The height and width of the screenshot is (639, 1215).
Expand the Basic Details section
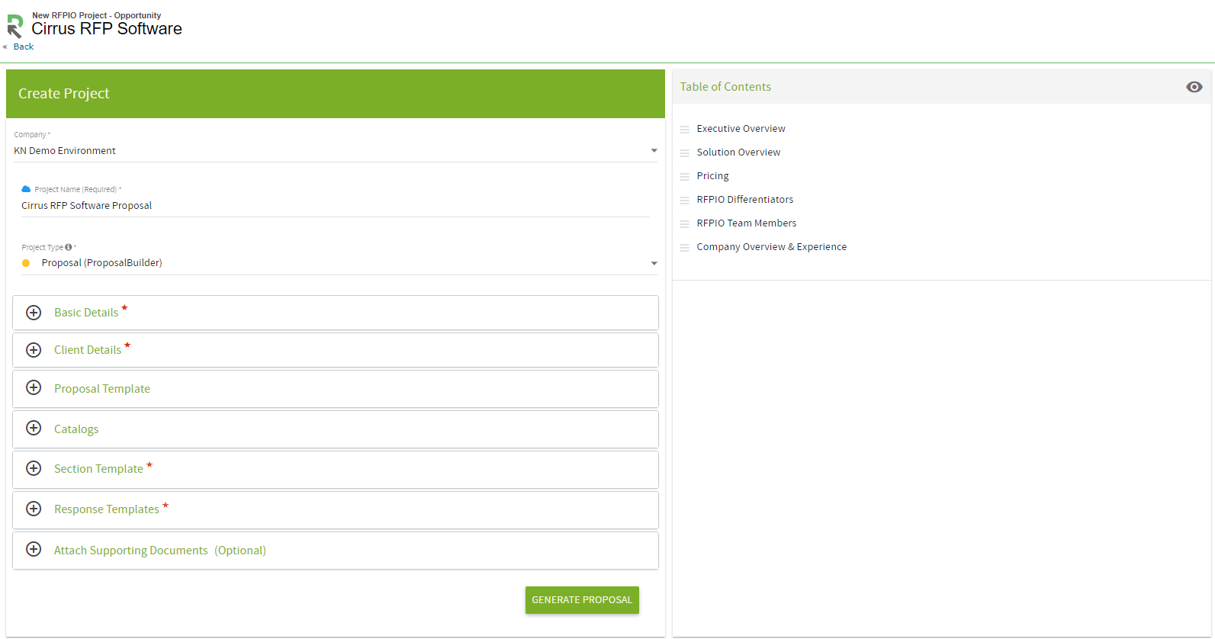point(336,313)
